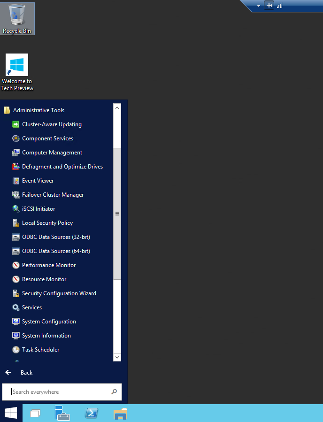
Task: Show connection signal quality info
Action: pos(280,5)
